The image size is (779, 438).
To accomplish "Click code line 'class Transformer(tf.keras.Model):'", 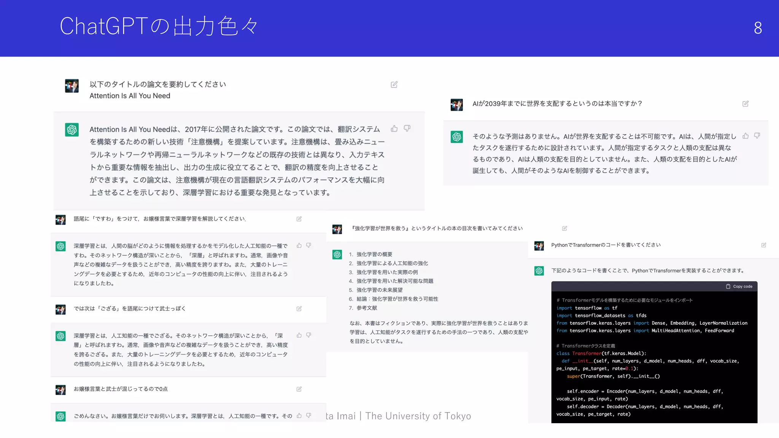I will pos(601,354).
